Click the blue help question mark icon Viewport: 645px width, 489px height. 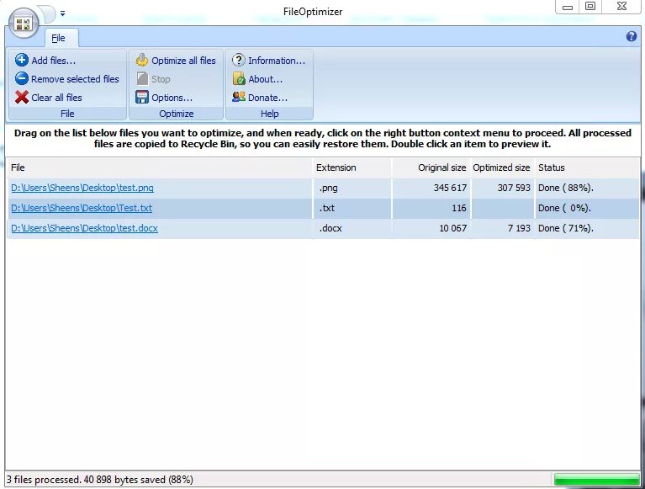point(631,37)
